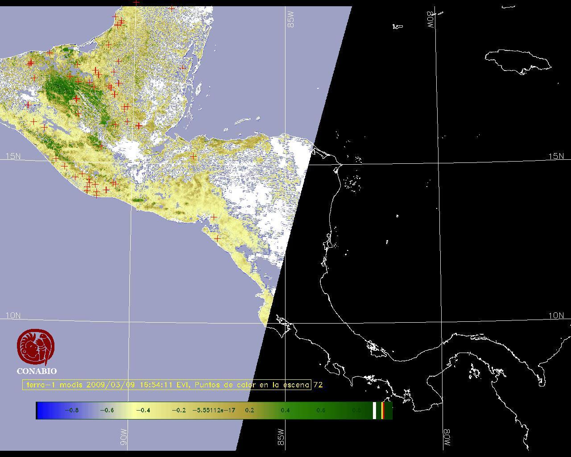Pick the white stripe on the color bar

tap(374, 411)
